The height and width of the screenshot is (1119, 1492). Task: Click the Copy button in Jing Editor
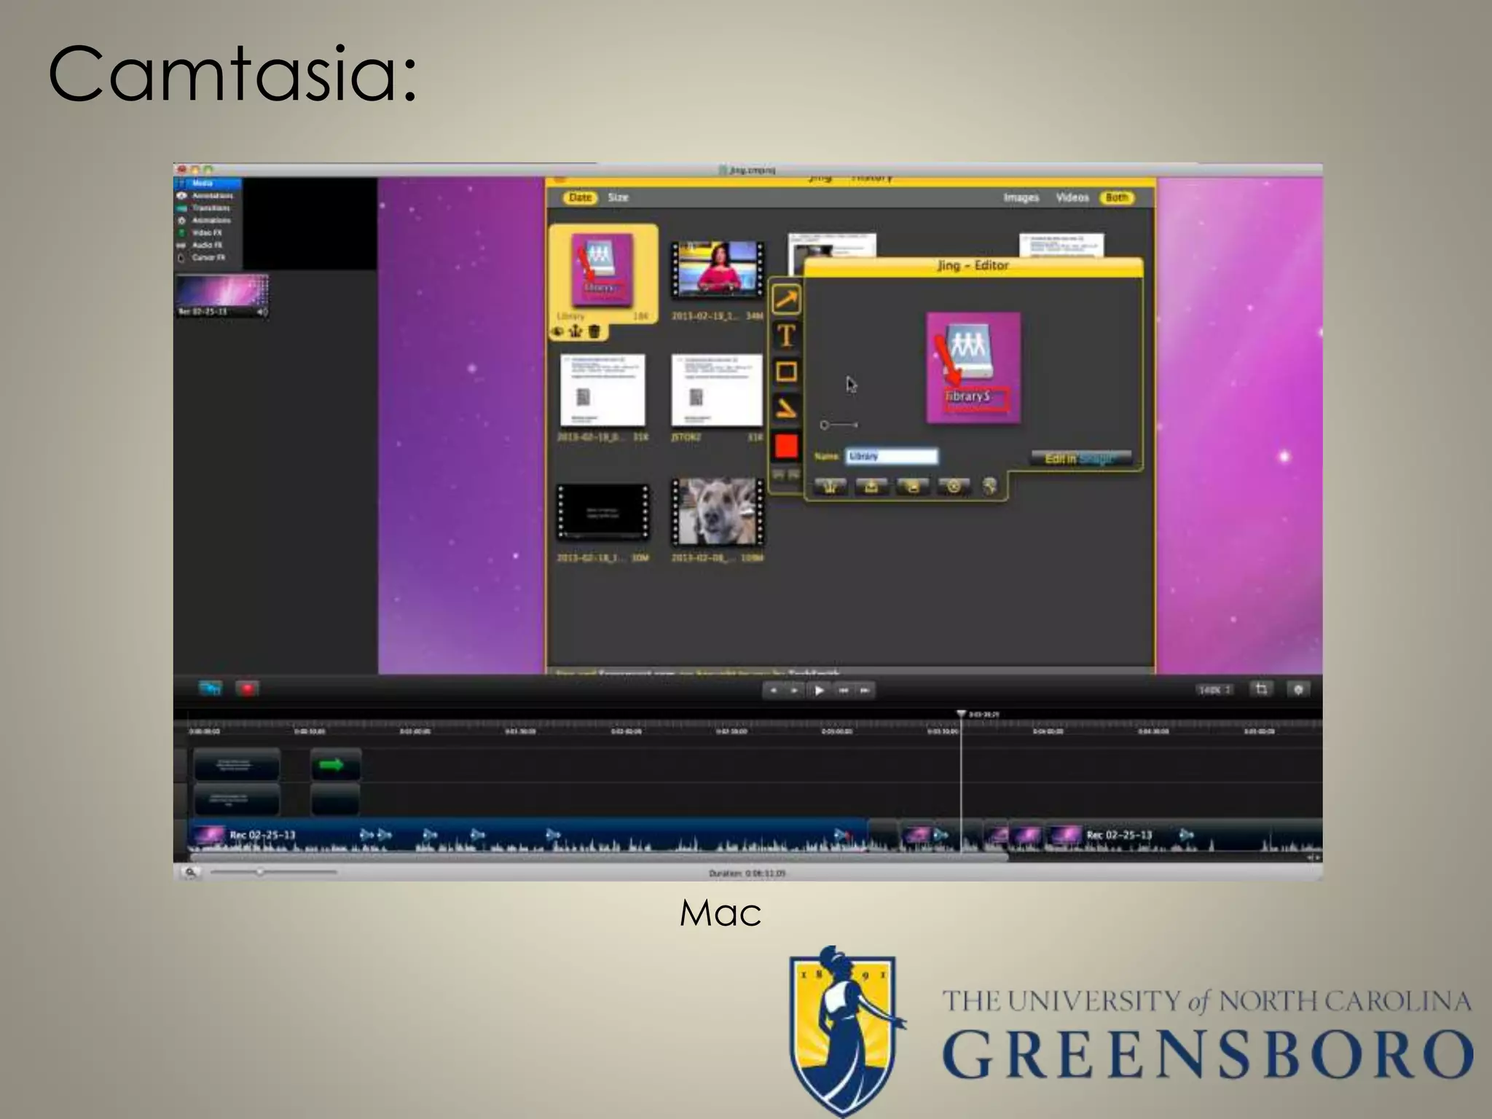tap(913, 487)
